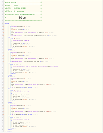
Task: Click the orange subscription marker beside line 24
Action: (4, 36)
